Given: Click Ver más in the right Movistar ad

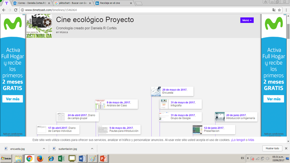Looking at the screenshot, I should pyautogui.click(x=274, y=99).
